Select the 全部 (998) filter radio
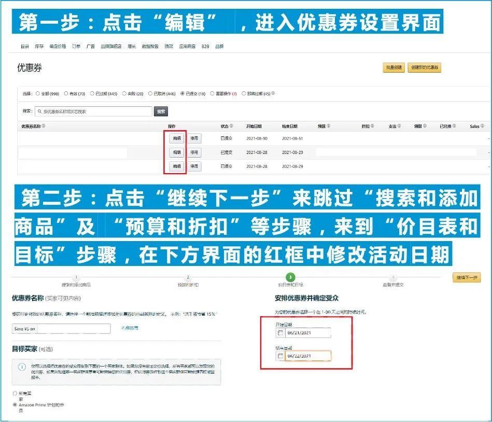 [x=38, y=93]
